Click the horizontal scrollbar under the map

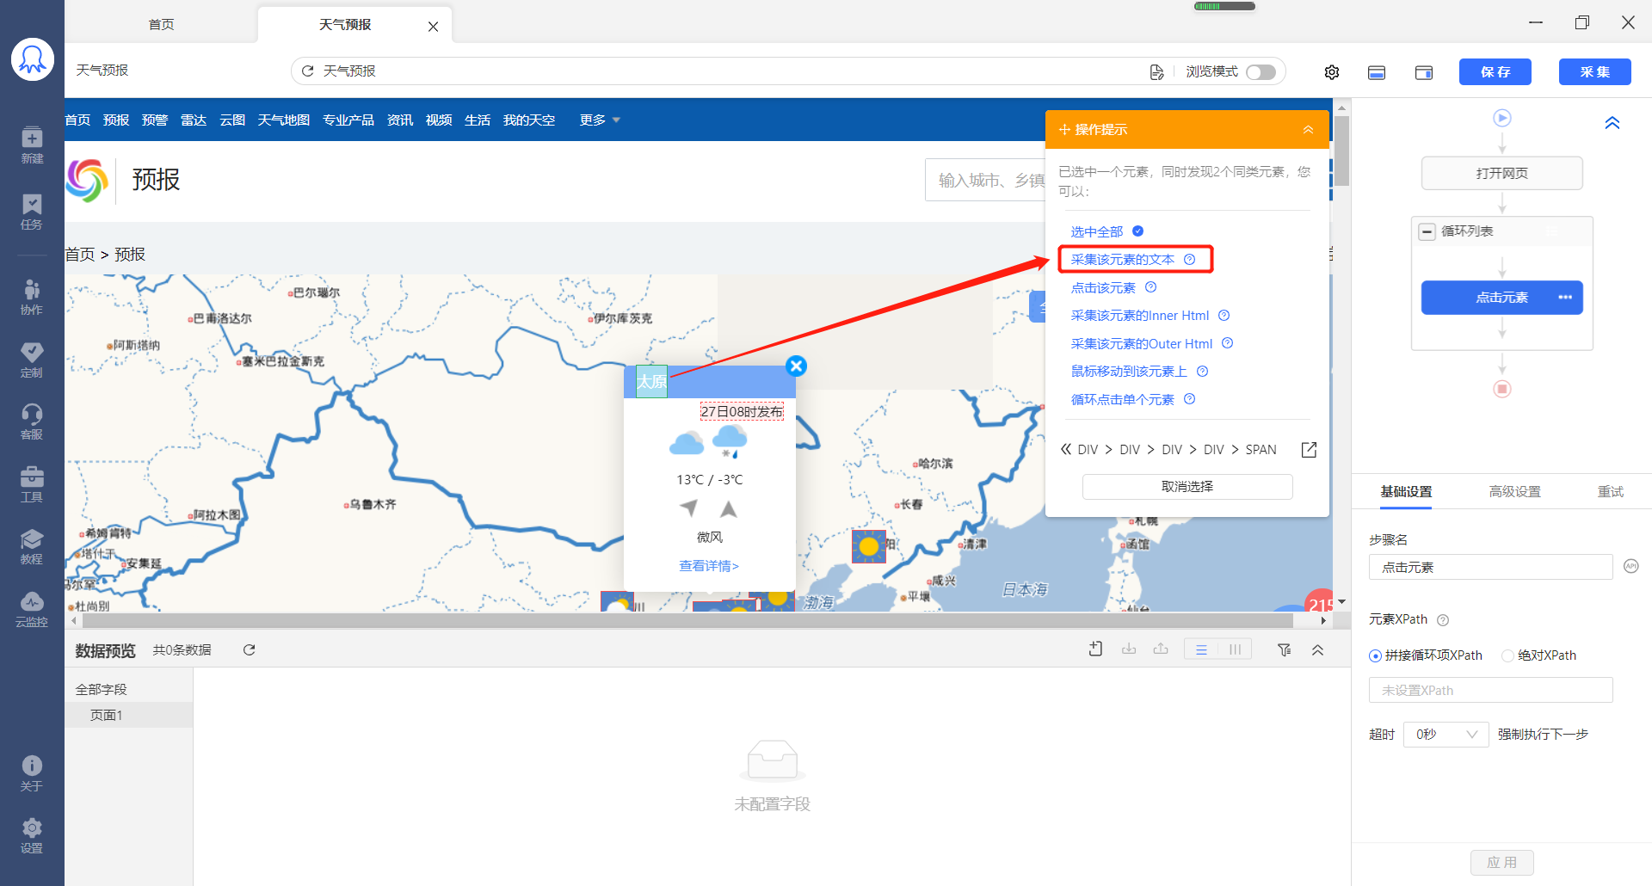click(687, 620)
